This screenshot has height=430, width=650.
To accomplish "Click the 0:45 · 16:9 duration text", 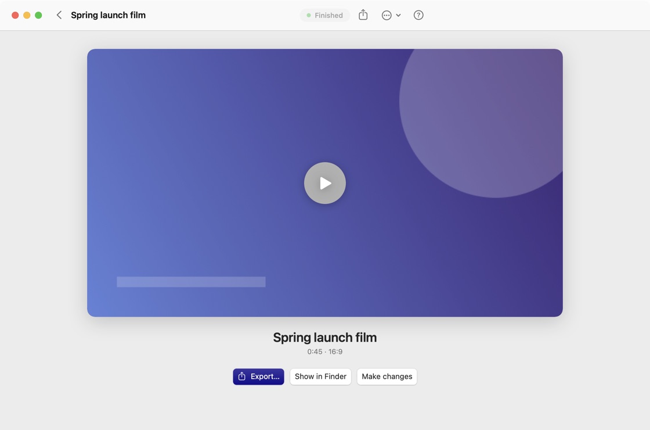I will tap(324, 352).
